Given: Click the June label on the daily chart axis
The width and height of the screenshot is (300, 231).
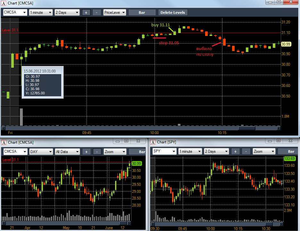Looking at the screenshot, I should coord(109,228).
